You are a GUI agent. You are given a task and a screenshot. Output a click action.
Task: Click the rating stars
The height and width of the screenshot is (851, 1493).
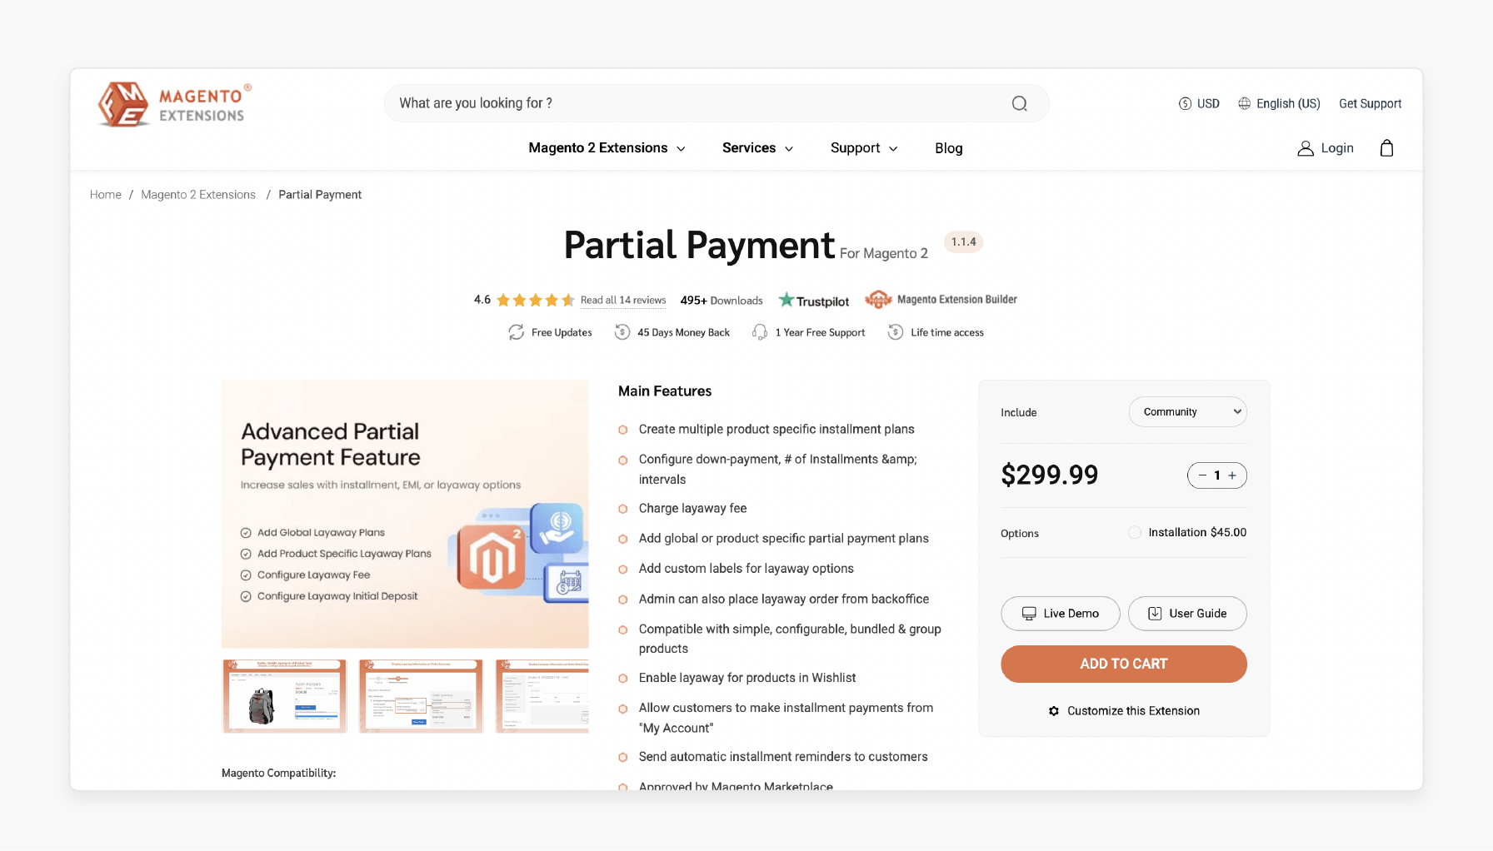(536, 300)
